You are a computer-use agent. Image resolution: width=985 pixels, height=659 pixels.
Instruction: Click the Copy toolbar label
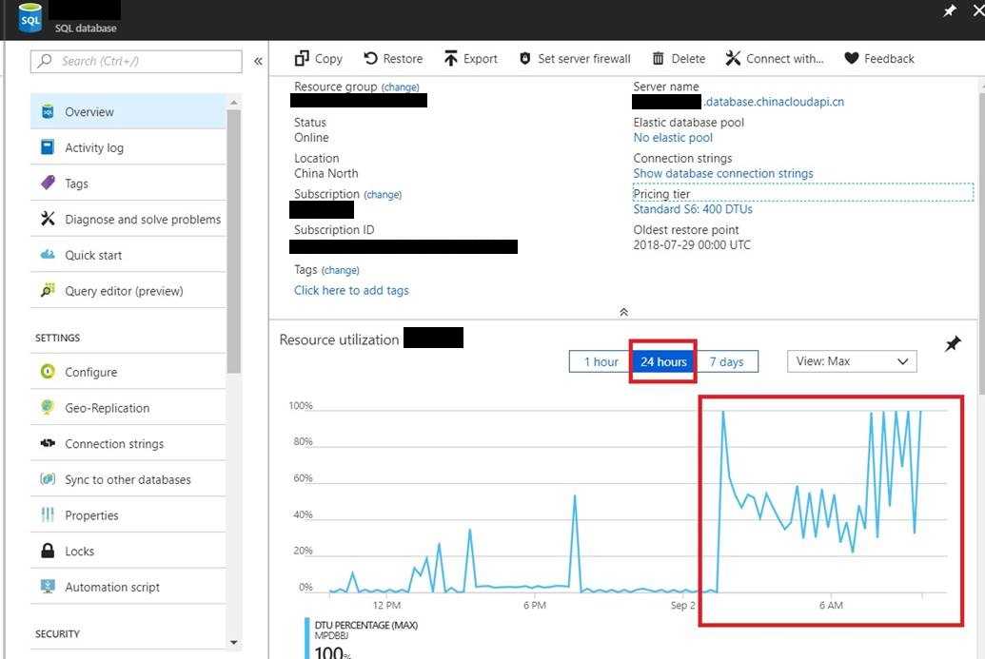[328, 58]
